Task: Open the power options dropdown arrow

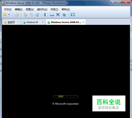Action: 9,15
